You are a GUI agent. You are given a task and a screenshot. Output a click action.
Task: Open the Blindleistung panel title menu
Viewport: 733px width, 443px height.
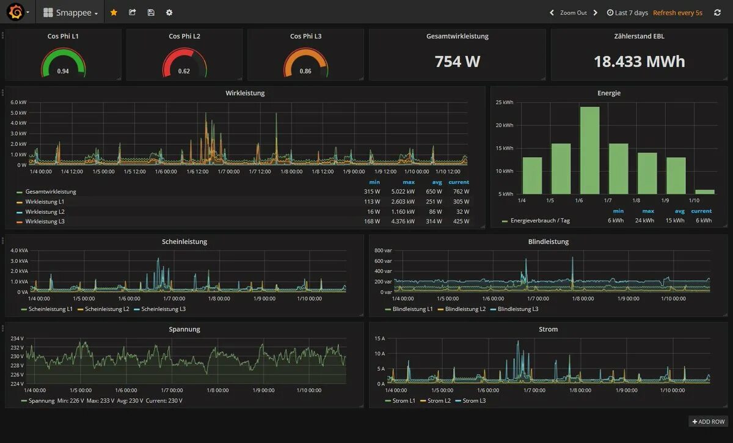(548, 241)
